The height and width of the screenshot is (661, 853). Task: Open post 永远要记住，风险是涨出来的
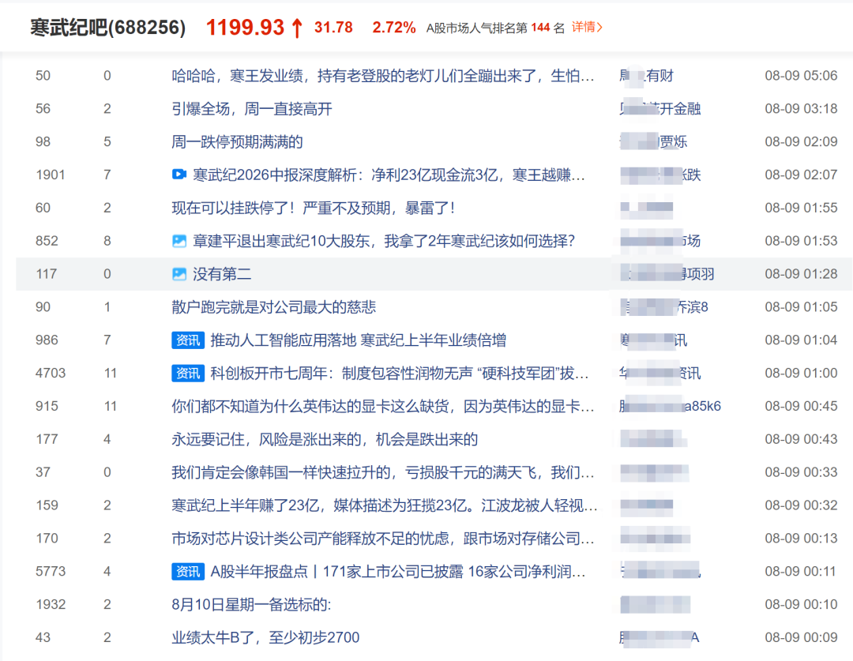(x=325, y=440)
